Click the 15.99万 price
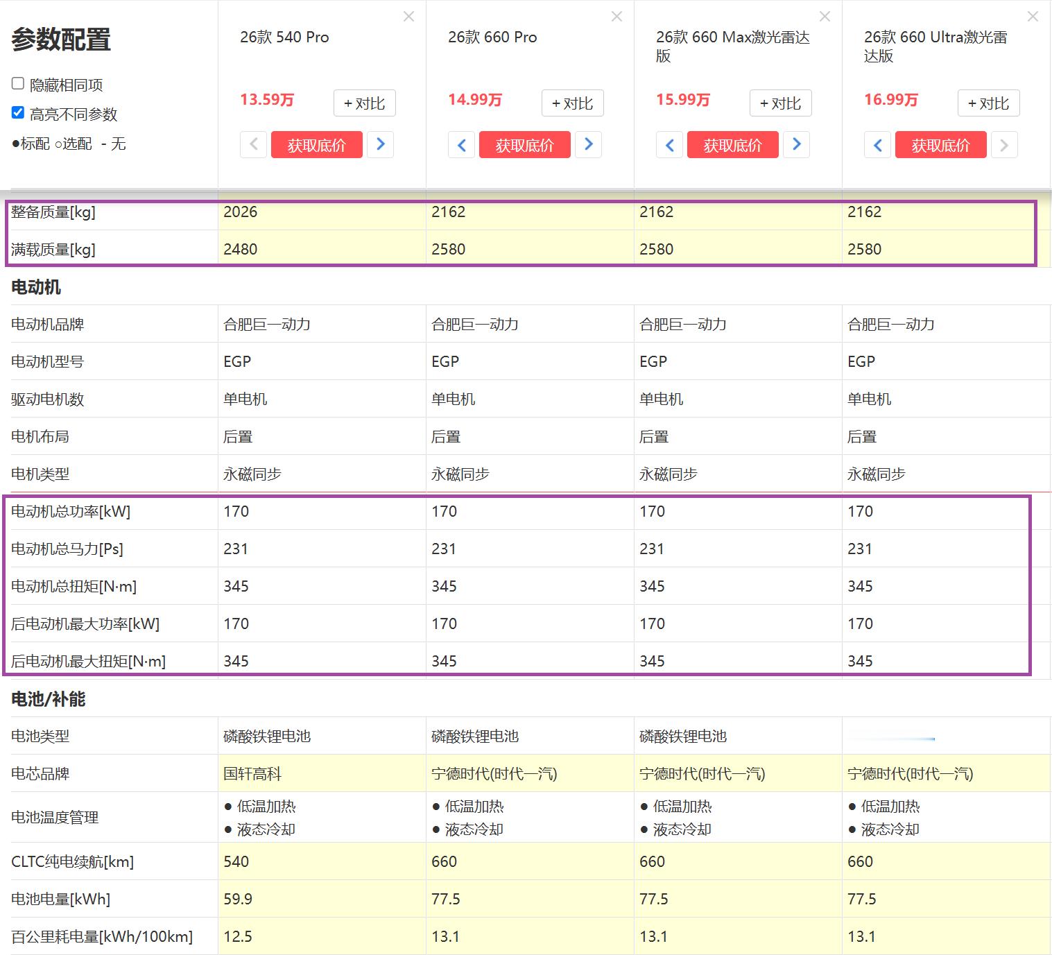Image resolution: width=1052 pixels, height=955 pixels. (x=683, y=100)
